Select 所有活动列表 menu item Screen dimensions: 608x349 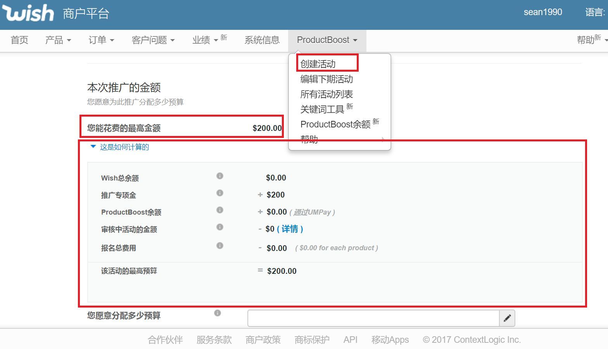(x=326, y=94)
